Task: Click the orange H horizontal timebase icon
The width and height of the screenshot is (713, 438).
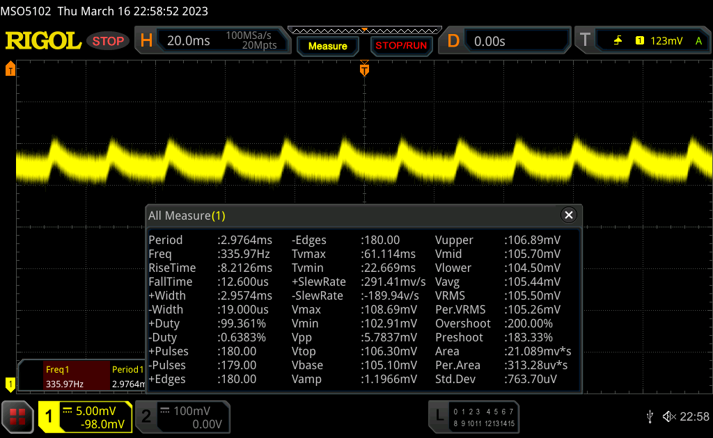Action: [x=146, y=41]
